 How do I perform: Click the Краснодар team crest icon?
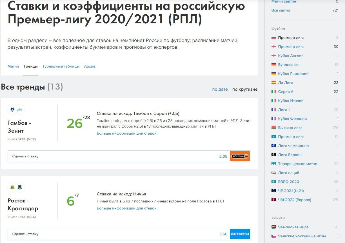point(20,187)
